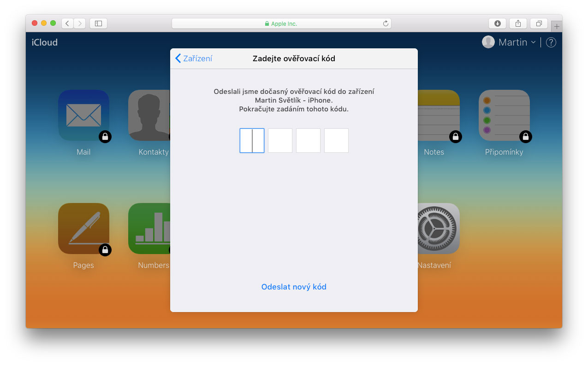Click the Safari share icon
This screenshot has width=588, height=365.
pyautogui.click(x=518, y=23)
